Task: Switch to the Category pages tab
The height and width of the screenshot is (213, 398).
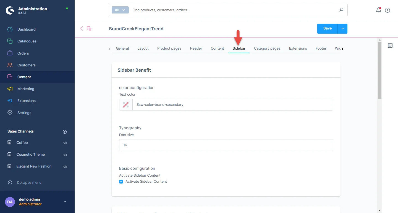Action: click(267, 48)
